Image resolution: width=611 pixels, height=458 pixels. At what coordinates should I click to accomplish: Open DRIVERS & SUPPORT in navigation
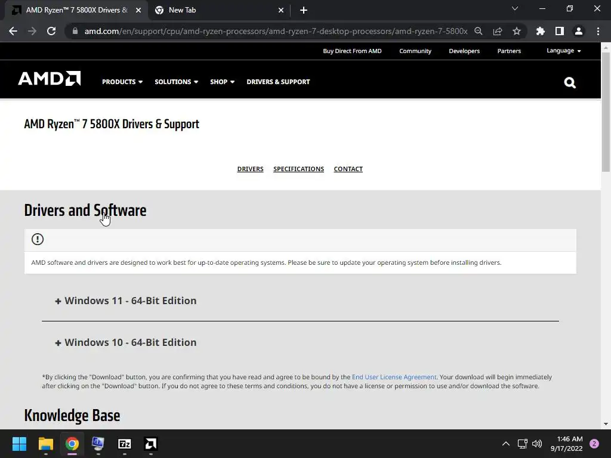278,82
